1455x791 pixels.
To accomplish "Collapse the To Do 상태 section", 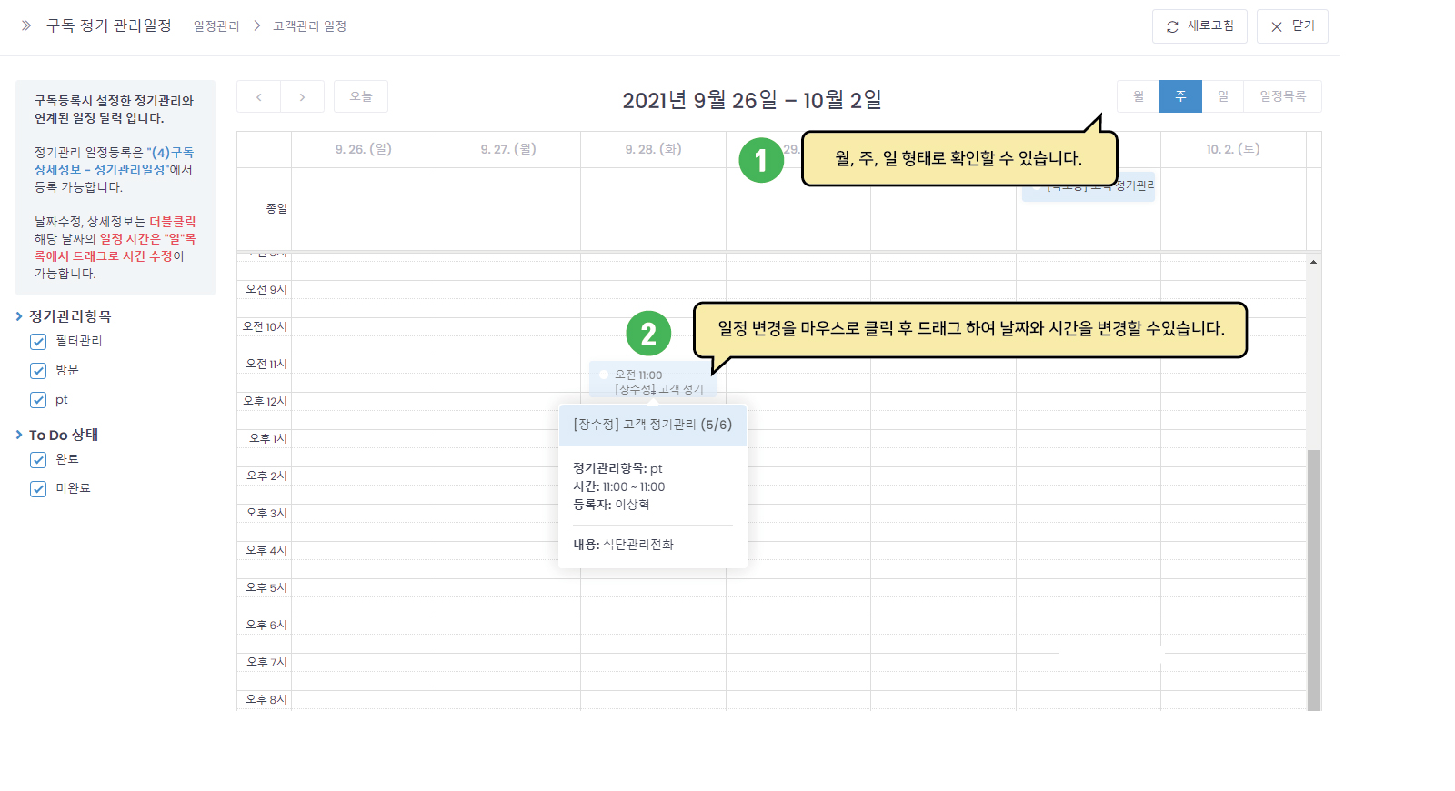I will click(19, 435).
